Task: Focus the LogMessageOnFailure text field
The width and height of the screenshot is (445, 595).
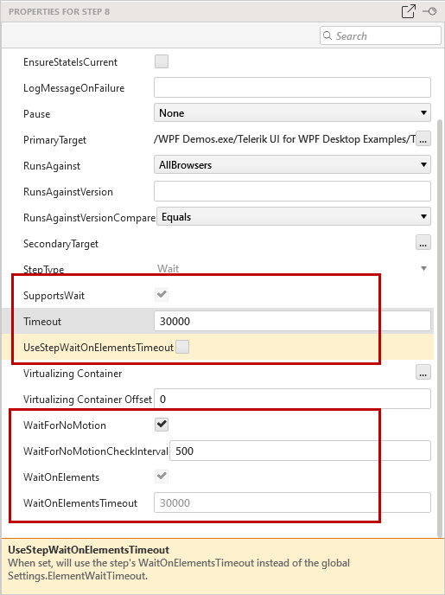Action: (292, 87)
